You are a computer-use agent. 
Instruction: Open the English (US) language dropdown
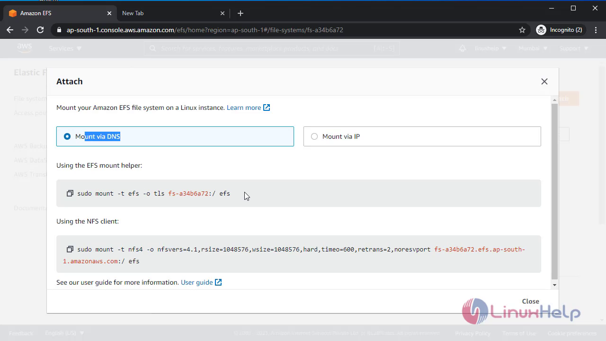point(65,333)
